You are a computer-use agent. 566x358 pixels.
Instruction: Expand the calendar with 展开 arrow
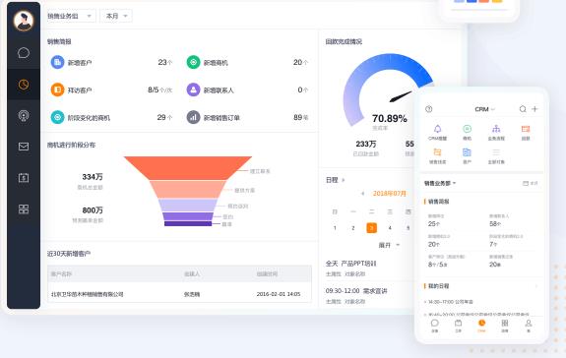pos(389,245)
